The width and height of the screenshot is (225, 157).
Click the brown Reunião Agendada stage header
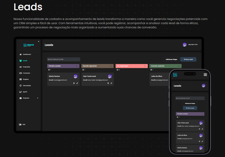pos(97,66)
